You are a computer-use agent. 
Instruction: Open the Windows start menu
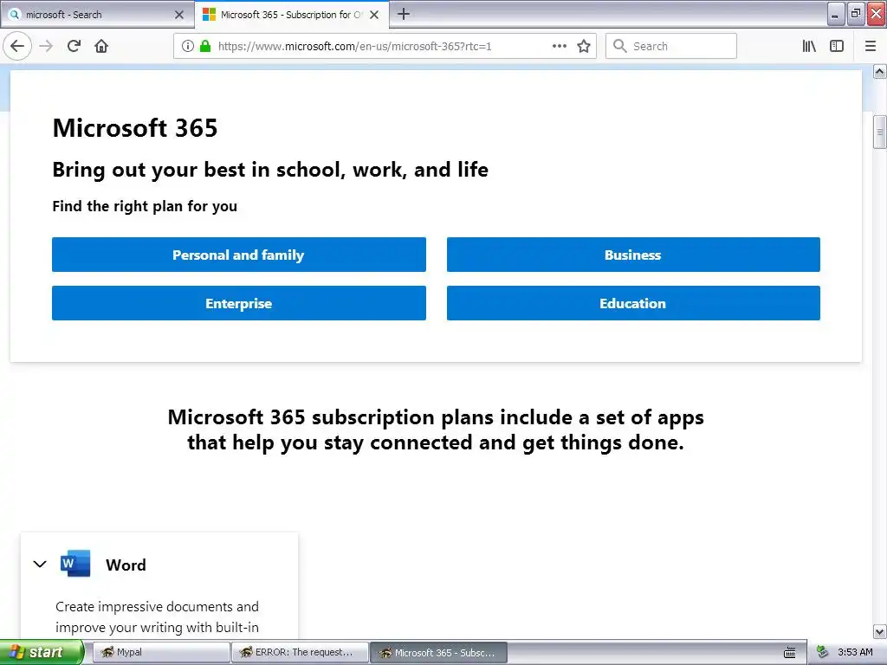pos(42,652)
